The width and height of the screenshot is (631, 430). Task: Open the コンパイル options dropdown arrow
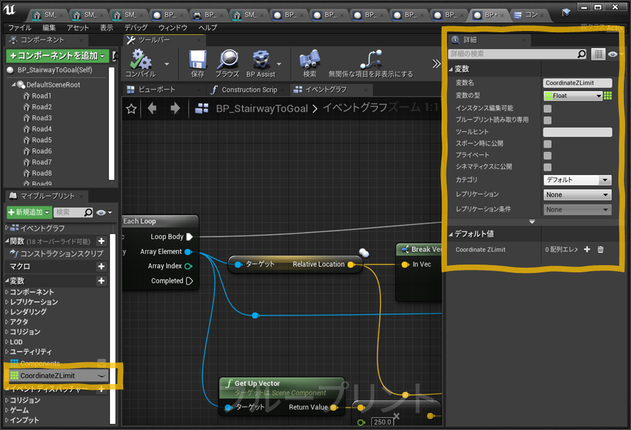(167, 63)
